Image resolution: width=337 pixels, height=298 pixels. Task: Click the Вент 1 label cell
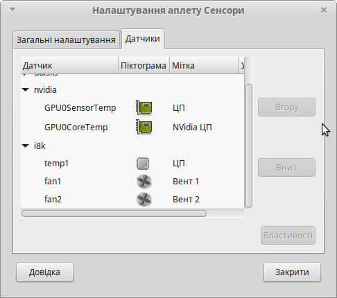[x=186, y=182]
